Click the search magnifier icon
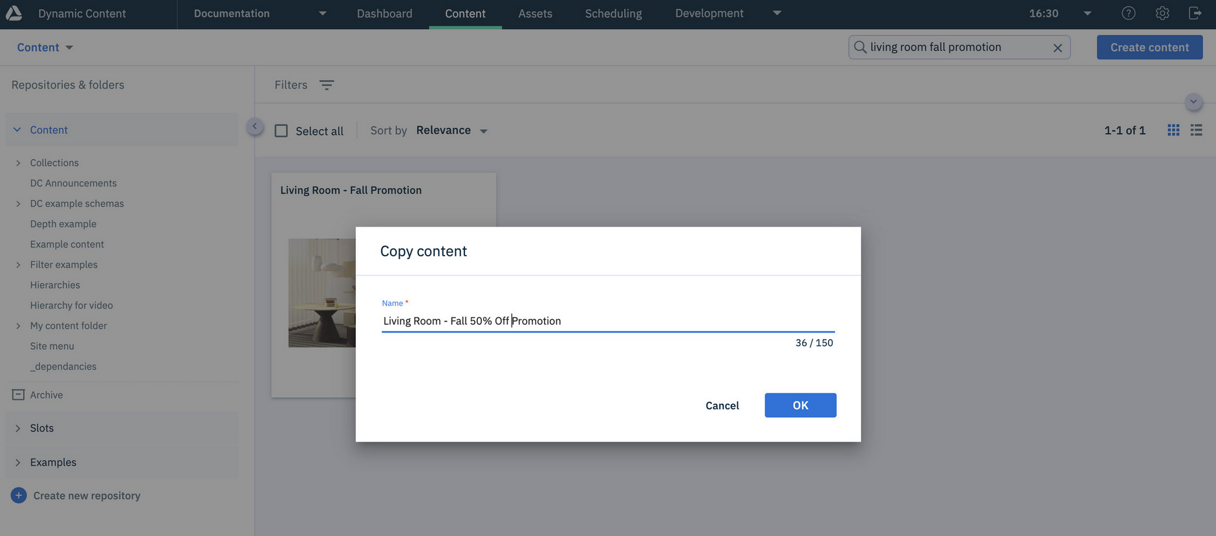 [860, 47]
